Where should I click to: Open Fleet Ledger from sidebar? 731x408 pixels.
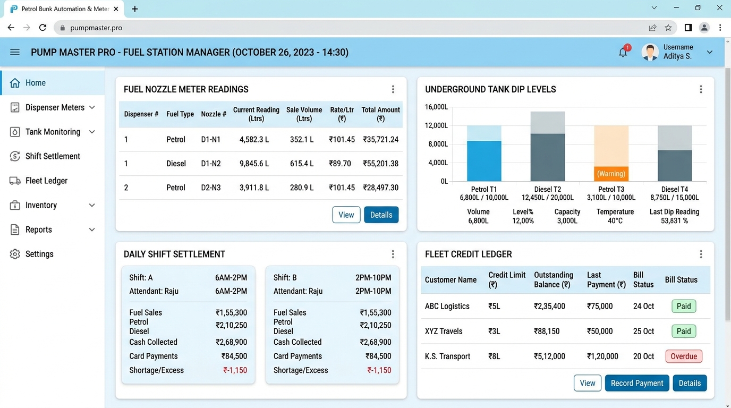(x=52, y=181)
